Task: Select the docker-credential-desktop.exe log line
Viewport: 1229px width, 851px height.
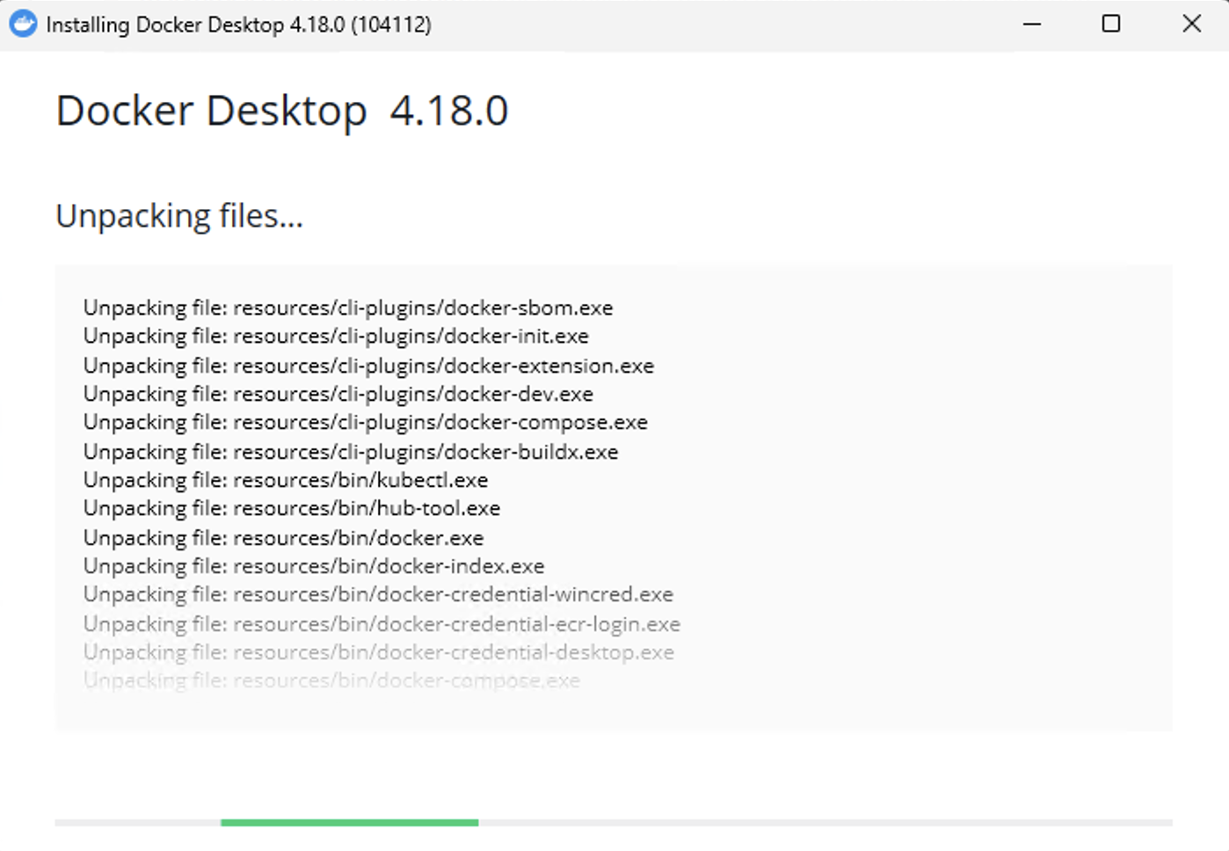Action: point(379,651)
